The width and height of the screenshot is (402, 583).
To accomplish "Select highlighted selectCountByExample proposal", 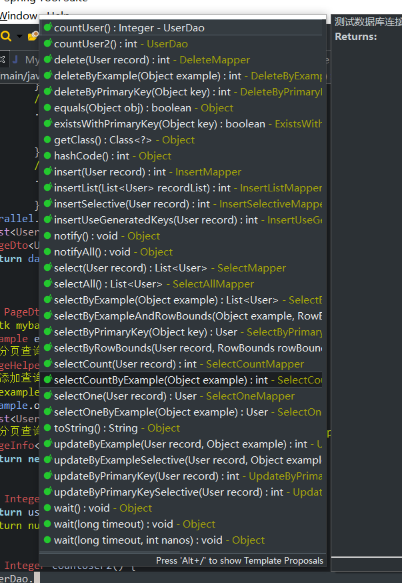I will tap(181, 380).
